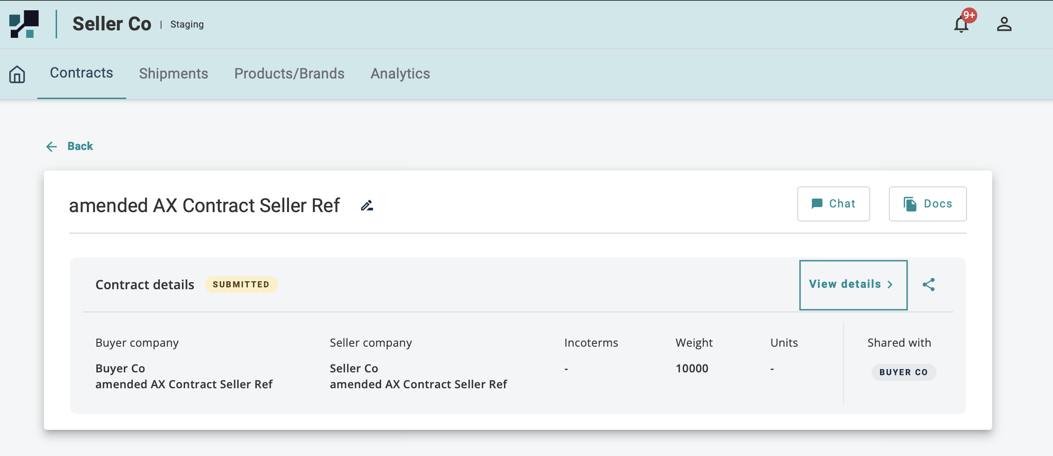Click the pencil icon to edit contract title
1053x456 pixels.
[x=367, y=206]
